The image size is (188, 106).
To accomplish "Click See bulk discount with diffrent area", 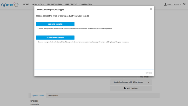I will point(128,82).
